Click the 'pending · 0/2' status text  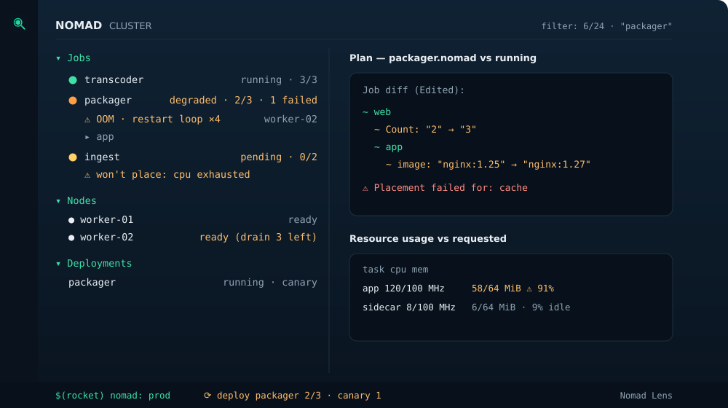click(279, 157)
